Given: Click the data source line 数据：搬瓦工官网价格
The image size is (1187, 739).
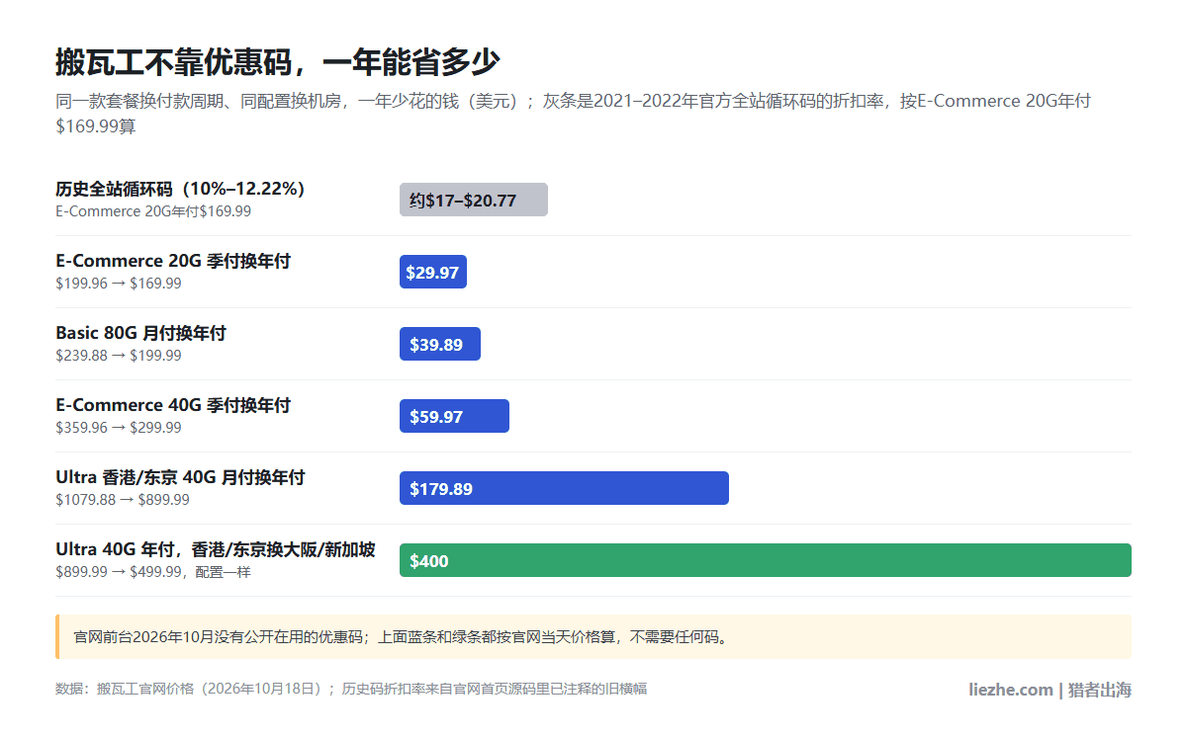Looking at the screenshot, I should [351, 689].
